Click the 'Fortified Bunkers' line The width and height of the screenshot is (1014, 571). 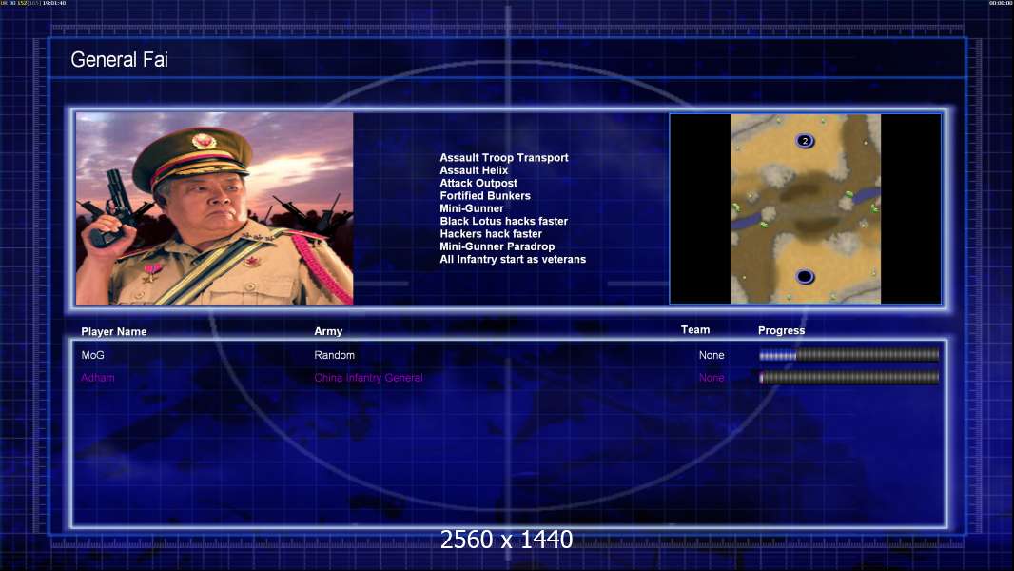tap(485, 195)
